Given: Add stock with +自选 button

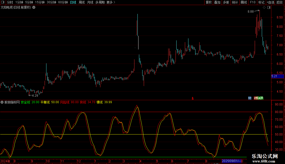Looking at the screenshot, I should coord(270,2).
